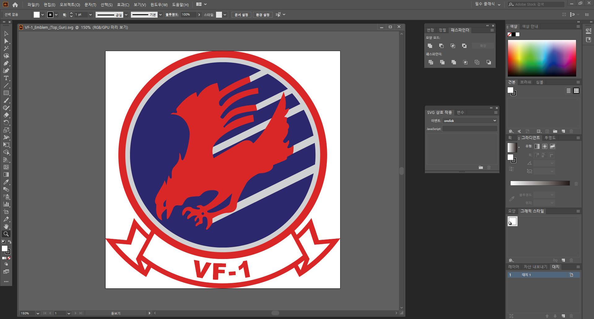Click the 문서 설정 button
This screenshot has width=594, height=319.
[x=241, y=15]
